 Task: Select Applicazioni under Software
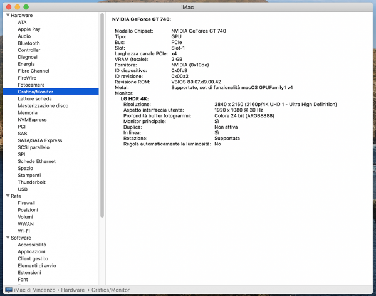(31, 251)
